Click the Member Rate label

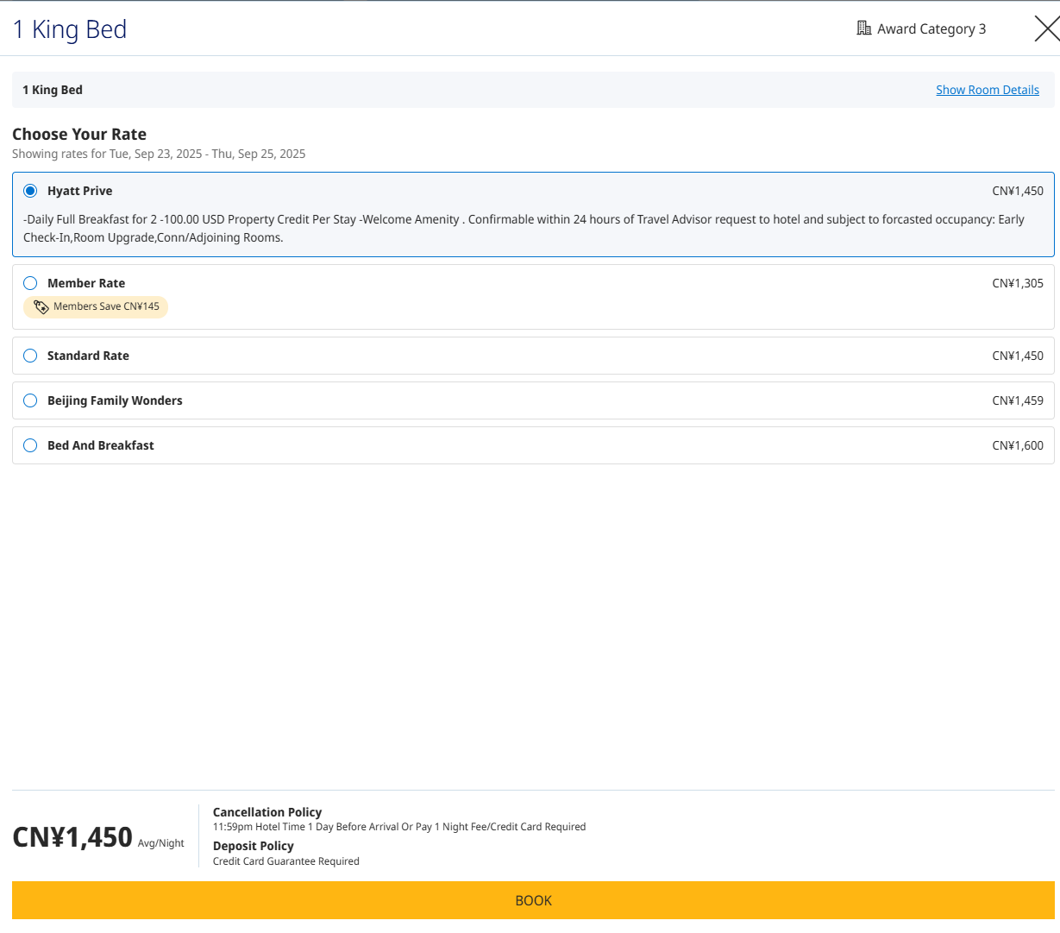click(x=86, y=283)
